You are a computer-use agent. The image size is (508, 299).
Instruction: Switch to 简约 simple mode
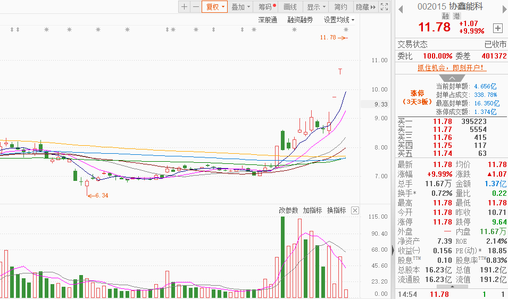click(x=340, y=7)
